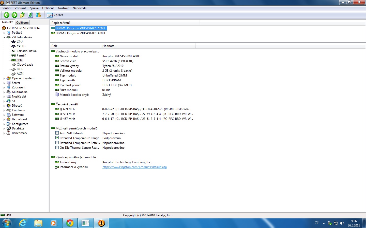Switch to the Oblíbené sidebar tab
Image resolution: width=366 pixels, height=228 pixels.
(22, 23)
